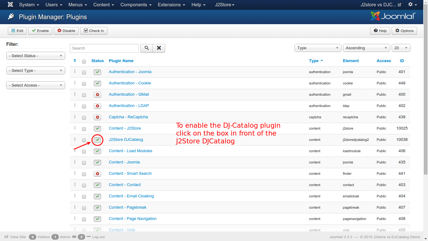Viewport: 428px width, 241px height.
Task: Open the Components menu
Action: click(136, 5)
